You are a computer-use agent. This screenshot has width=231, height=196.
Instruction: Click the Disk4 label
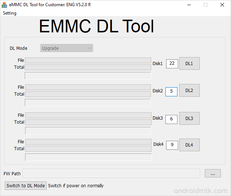158,144
